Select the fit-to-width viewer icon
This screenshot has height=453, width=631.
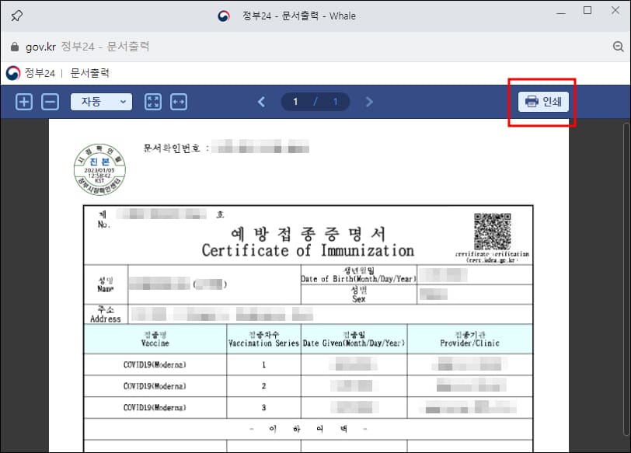[x=179, y=101]
